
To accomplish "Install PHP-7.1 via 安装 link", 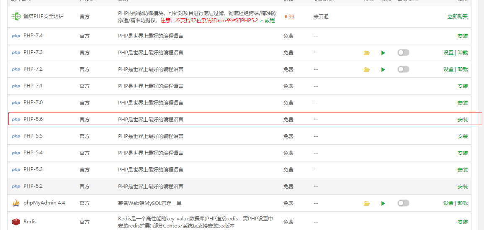I will (463, 86).
